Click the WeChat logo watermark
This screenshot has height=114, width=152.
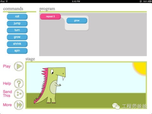[x=116, y=106]
